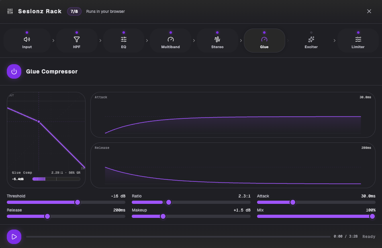Click the Mix value "100%"
Screen dimensions: 382x248
[370, 210]
